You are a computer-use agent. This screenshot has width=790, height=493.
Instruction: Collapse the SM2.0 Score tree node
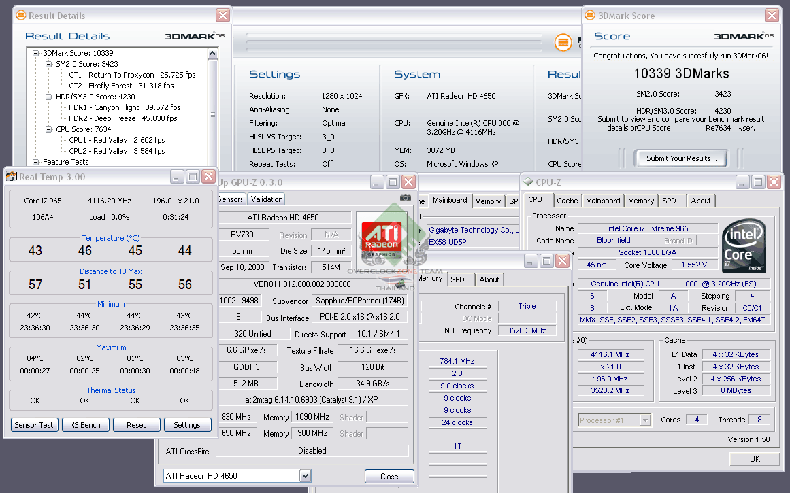coord(49,64)
